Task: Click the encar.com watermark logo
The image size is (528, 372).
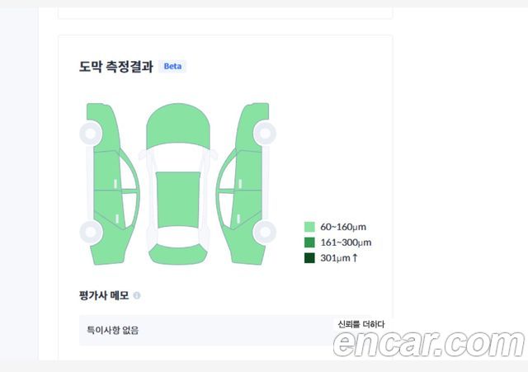Action: click(x=429, y=343)
